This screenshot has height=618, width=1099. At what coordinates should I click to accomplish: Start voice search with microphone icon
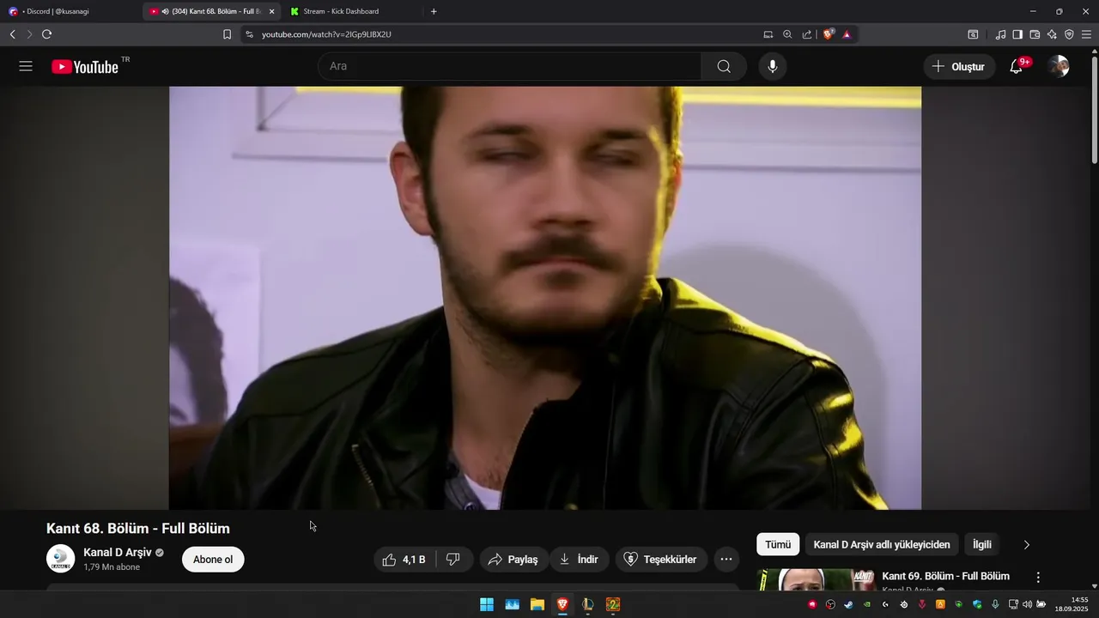pos(773,66)
